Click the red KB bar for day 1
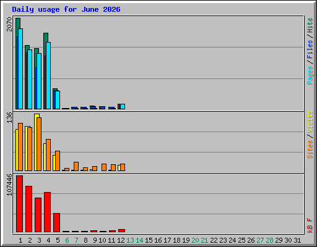 (19, 204)
